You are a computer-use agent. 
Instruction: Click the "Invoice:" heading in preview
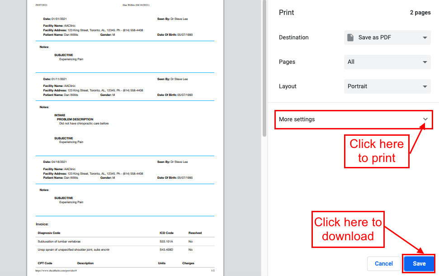pos(42,224)
